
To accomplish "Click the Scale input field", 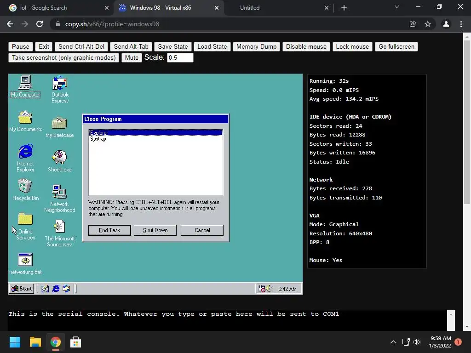I will (x=180, y=57).
